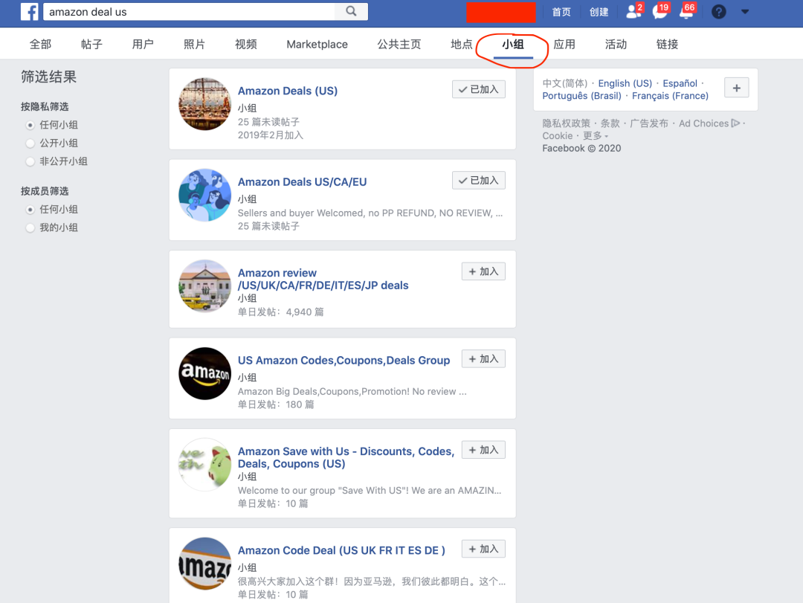Join US Amazon Codes,Coupons,Deals Group

coord(483,358)
